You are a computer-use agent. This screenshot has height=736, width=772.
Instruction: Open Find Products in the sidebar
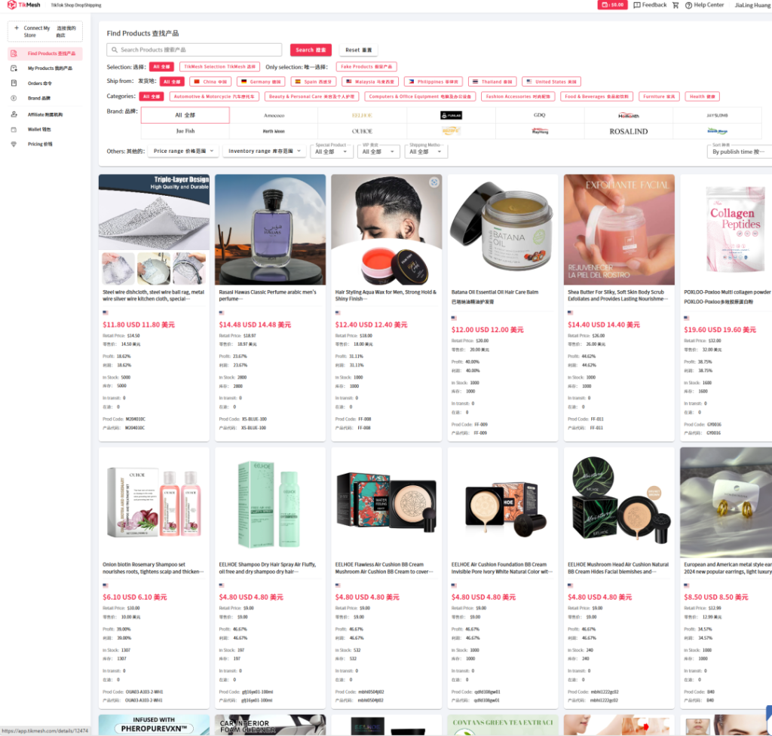point(45,53)
